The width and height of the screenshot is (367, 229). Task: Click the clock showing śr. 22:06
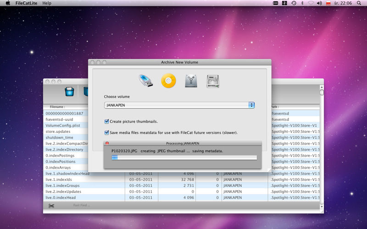(x=343, y=3)
